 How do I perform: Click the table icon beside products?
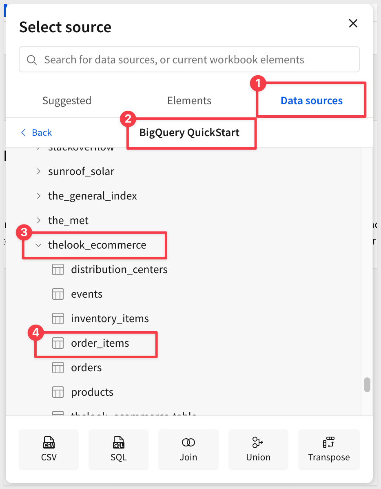coord(58,393)
